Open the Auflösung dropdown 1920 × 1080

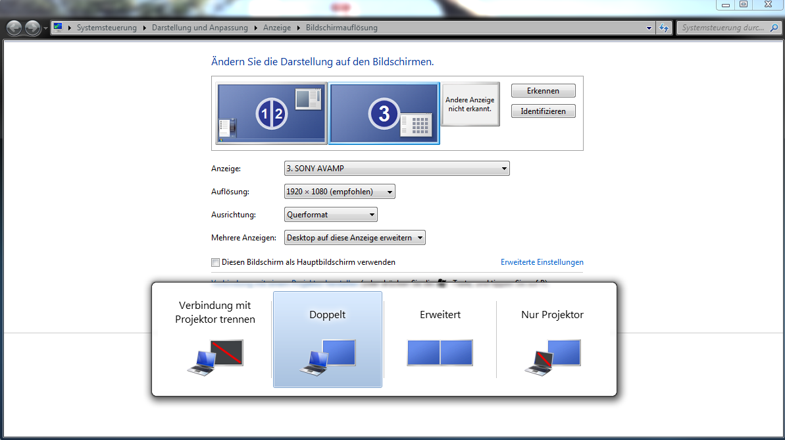pos(340,192)
